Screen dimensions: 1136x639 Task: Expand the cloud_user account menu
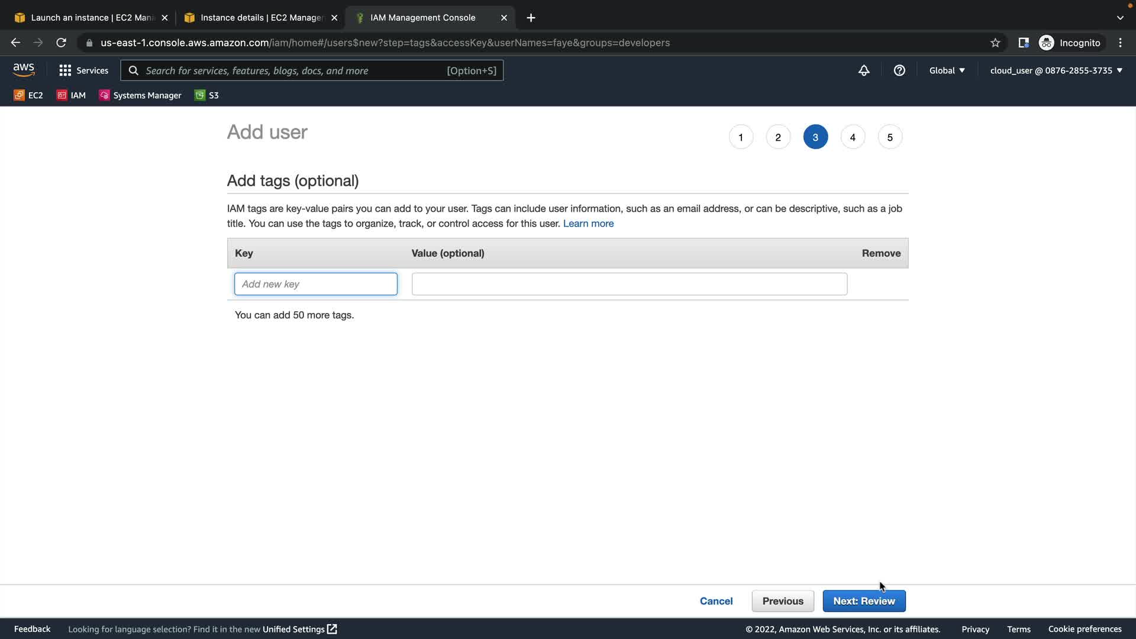[1056, 70]
